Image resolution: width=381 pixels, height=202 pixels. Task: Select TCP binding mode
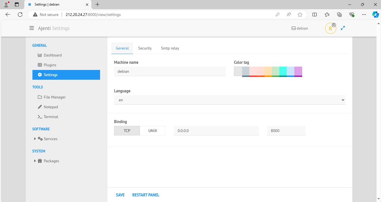coord(127,131)
